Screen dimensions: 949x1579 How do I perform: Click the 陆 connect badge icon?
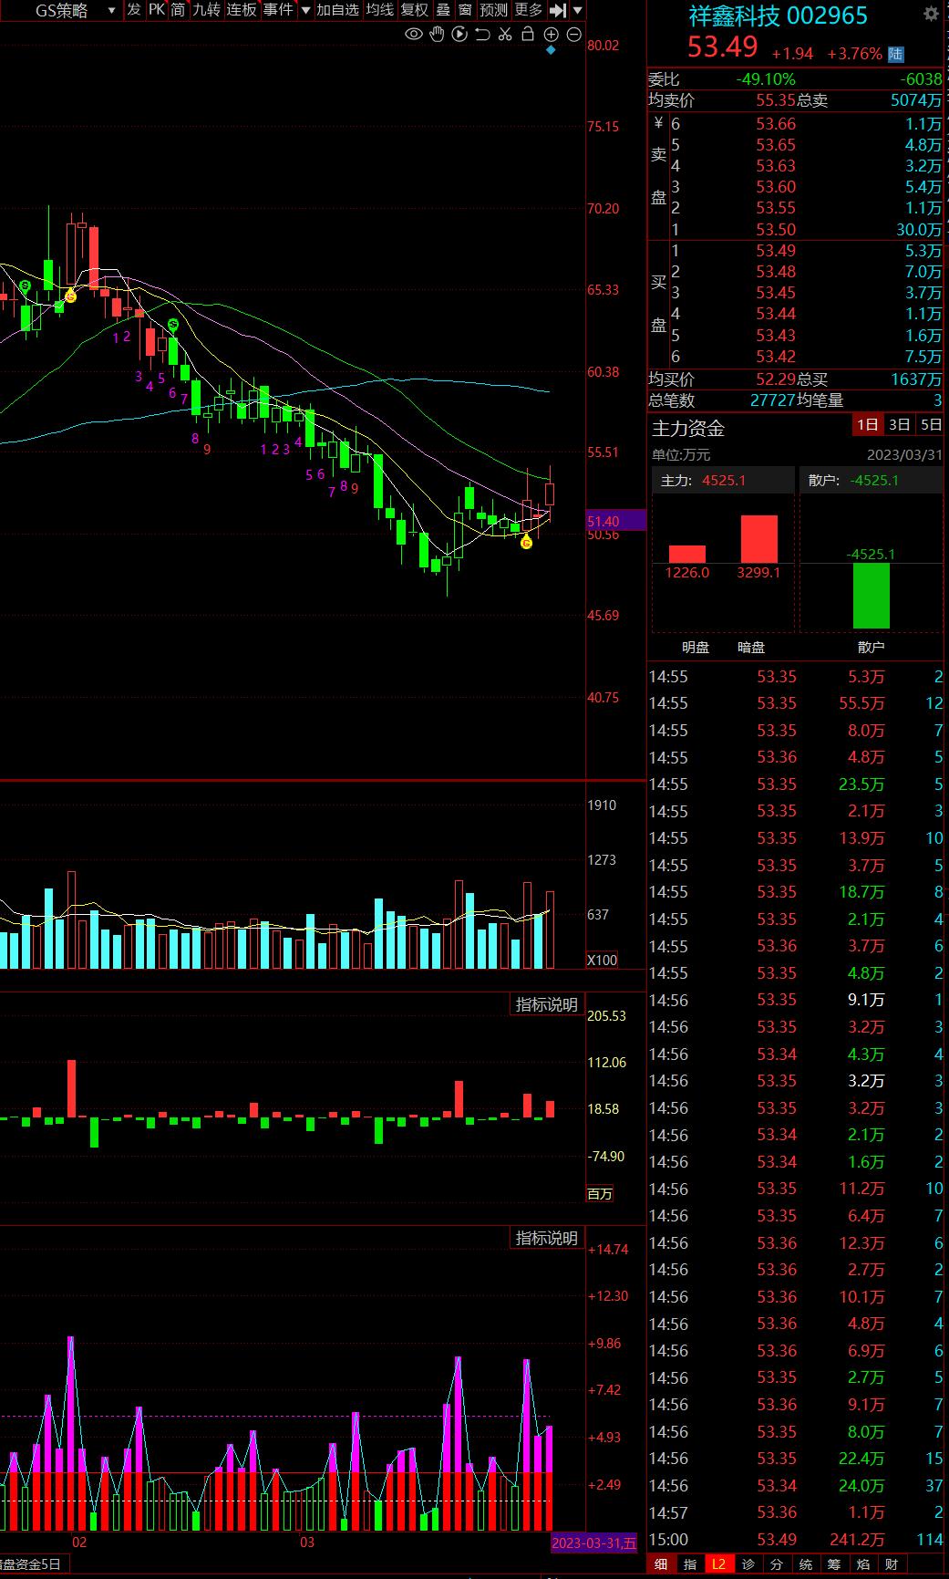(x=896, y=54)
